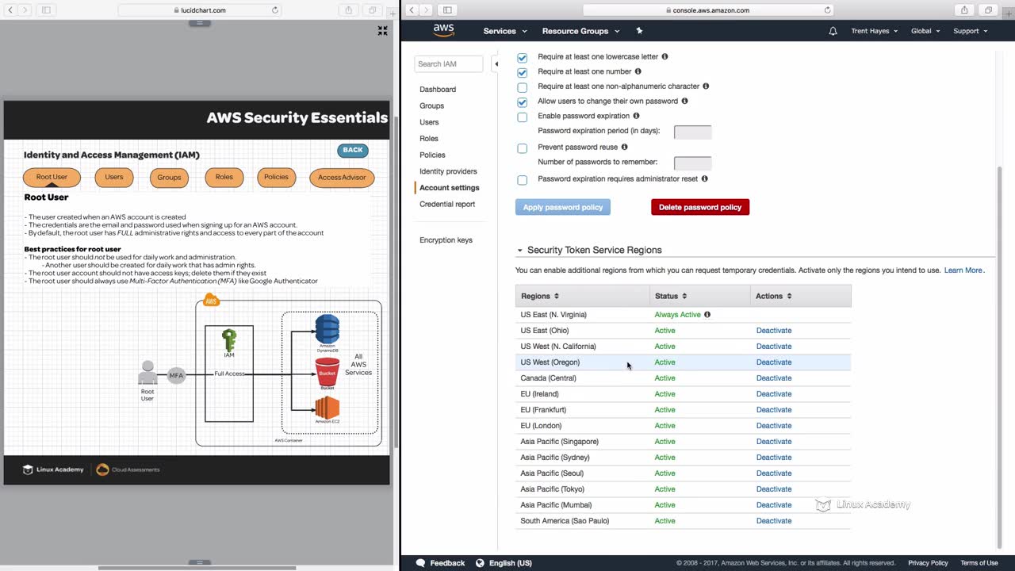Click the Amazon DynamoDB icon in diagram
This screenshot has width=1015, height=571.
point(327,329)
